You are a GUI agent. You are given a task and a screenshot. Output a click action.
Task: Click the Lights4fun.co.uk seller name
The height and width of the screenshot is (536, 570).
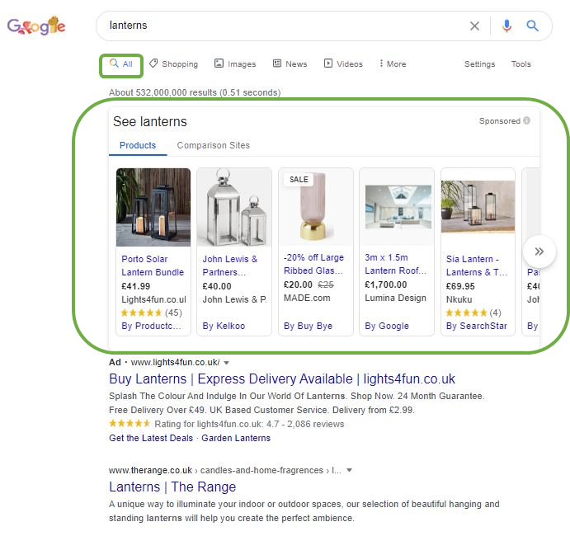click(153, 299)
